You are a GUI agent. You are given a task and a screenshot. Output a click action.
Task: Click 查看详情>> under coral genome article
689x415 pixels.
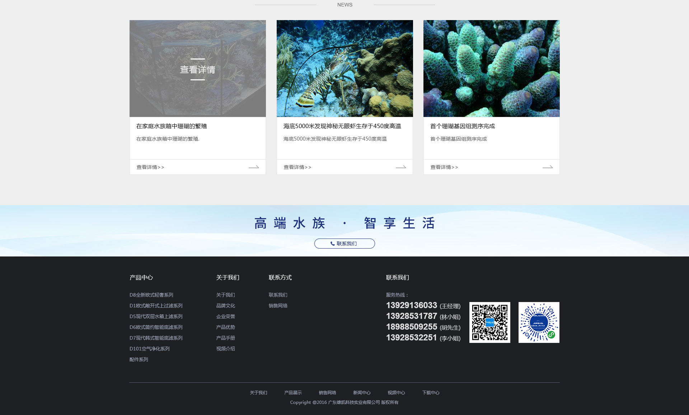coord(444,167)
